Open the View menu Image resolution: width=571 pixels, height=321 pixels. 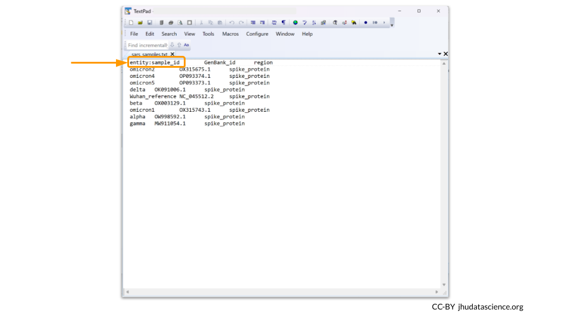point(189,34)
